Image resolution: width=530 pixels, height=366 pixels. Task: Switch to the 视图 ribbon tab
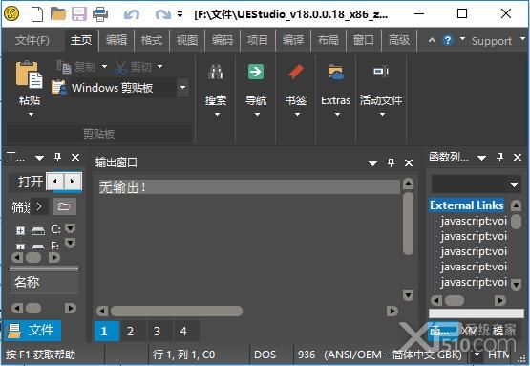(187, 40)
